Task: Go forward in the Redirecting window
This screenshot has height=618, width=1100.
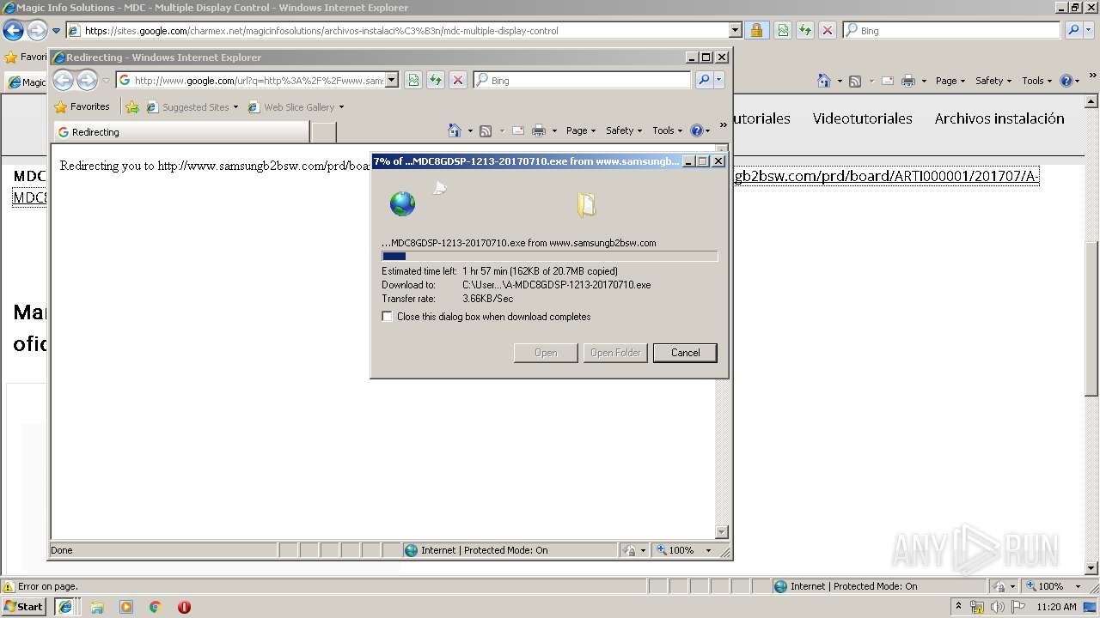Action: [x=87, y=81]
